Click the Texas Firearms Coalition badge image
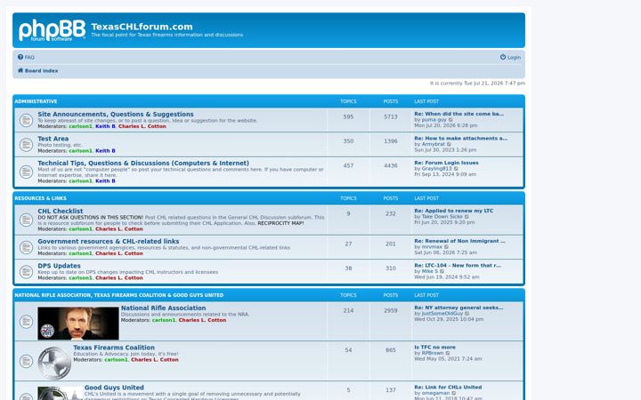 pos(54,363)
